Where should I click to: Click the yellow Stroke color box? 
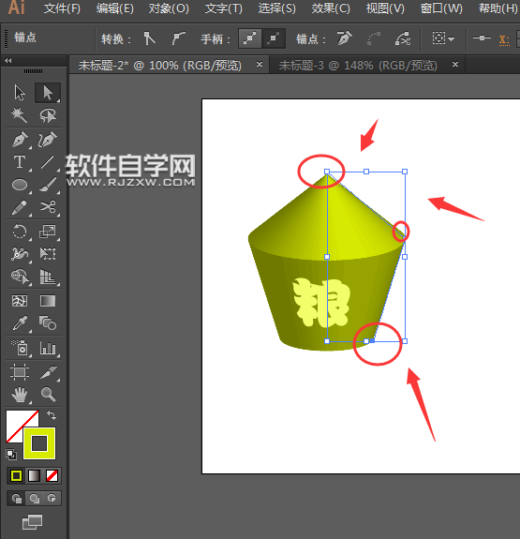39,443
